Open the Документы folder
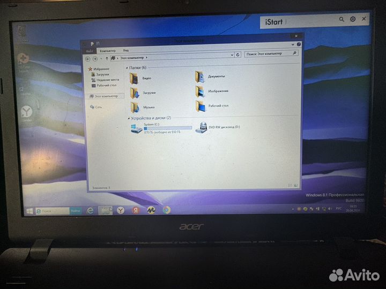Screen dimensions: 386x289 point(200,77)
